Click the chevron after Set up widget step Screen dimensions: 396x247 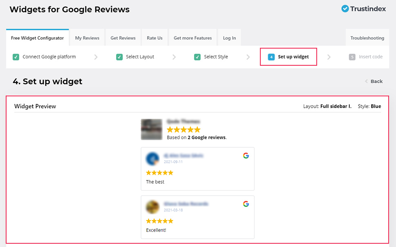click(x=329, y=57)
